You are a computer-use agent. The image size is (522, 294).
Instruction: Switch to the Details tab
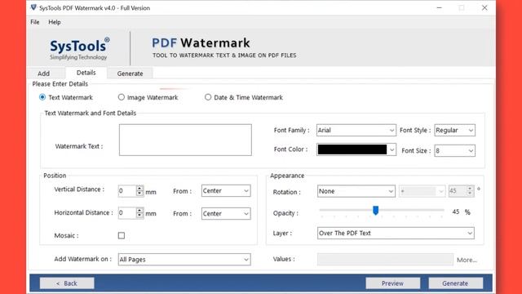(86, 73)
